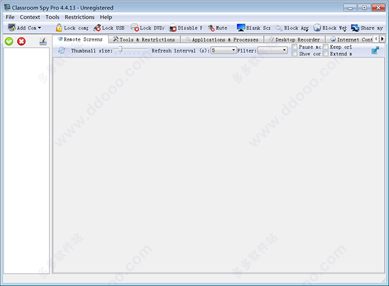This screenshot has height=286, width=389.
Task: Switch to Applications & Processes tab
Action: 222,40
